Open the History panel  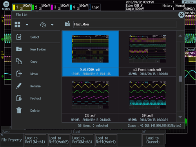(x=169, y=7)
